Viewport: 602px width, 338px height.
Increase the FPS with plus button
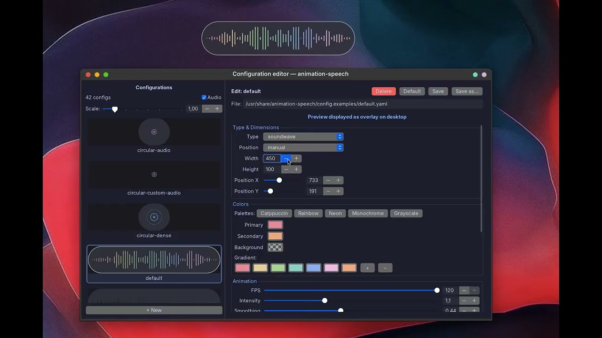475,291
